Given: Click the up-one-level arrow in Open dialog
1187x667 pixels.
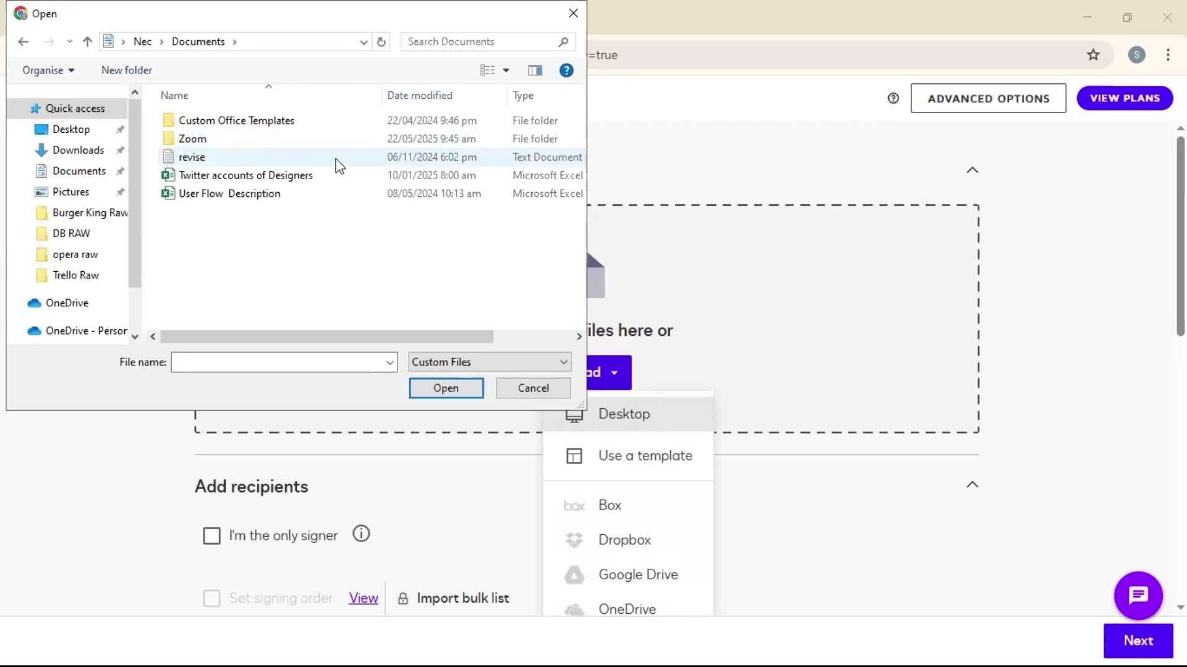Looking at the screenshot, I should coord(87,41).
